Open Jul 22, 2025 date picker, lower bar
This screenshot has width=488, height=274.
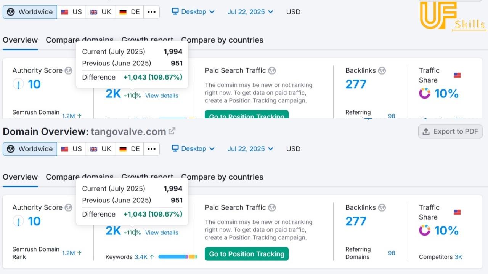250,149
